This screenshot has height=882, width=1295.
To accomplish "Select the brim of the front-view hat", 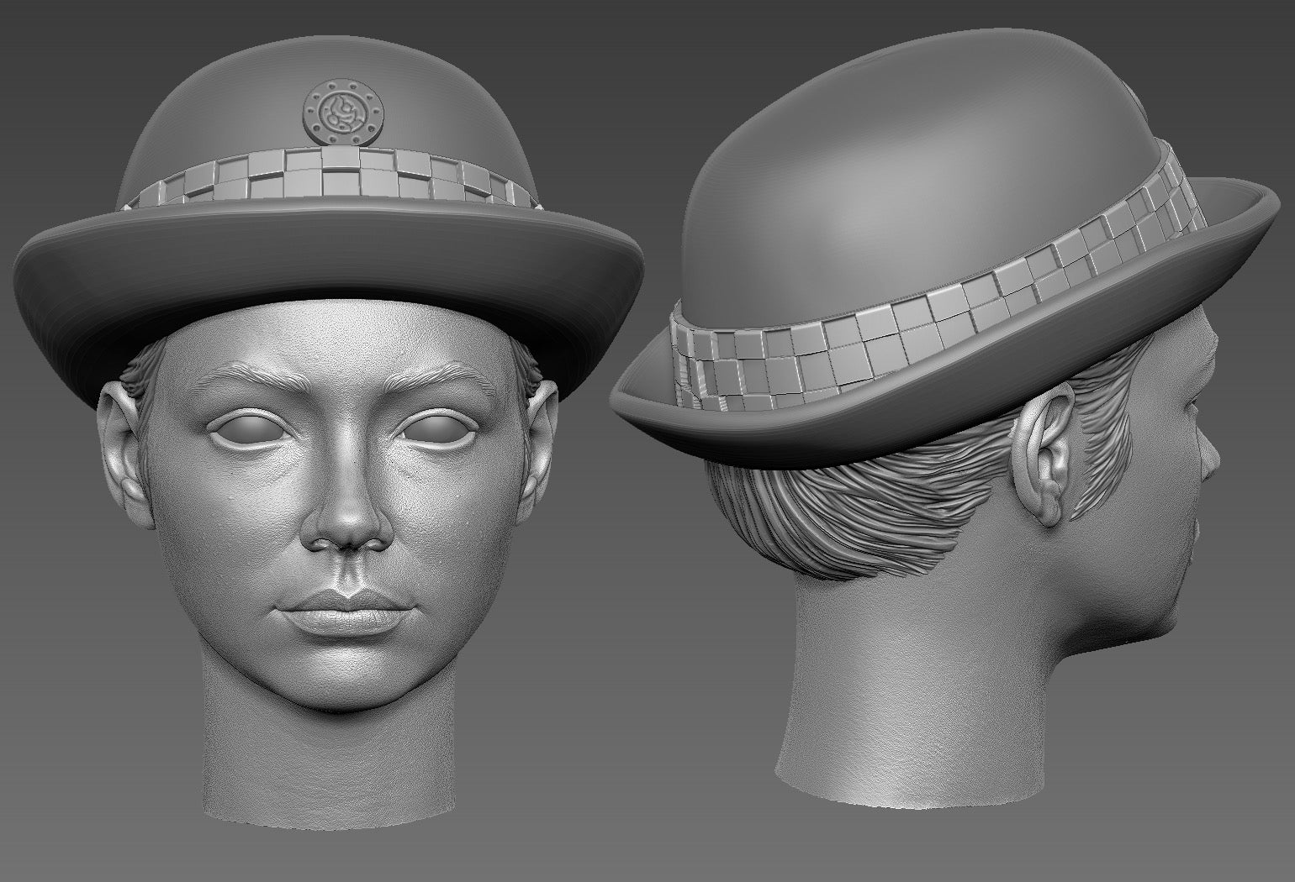I will [x=328, y=286].
